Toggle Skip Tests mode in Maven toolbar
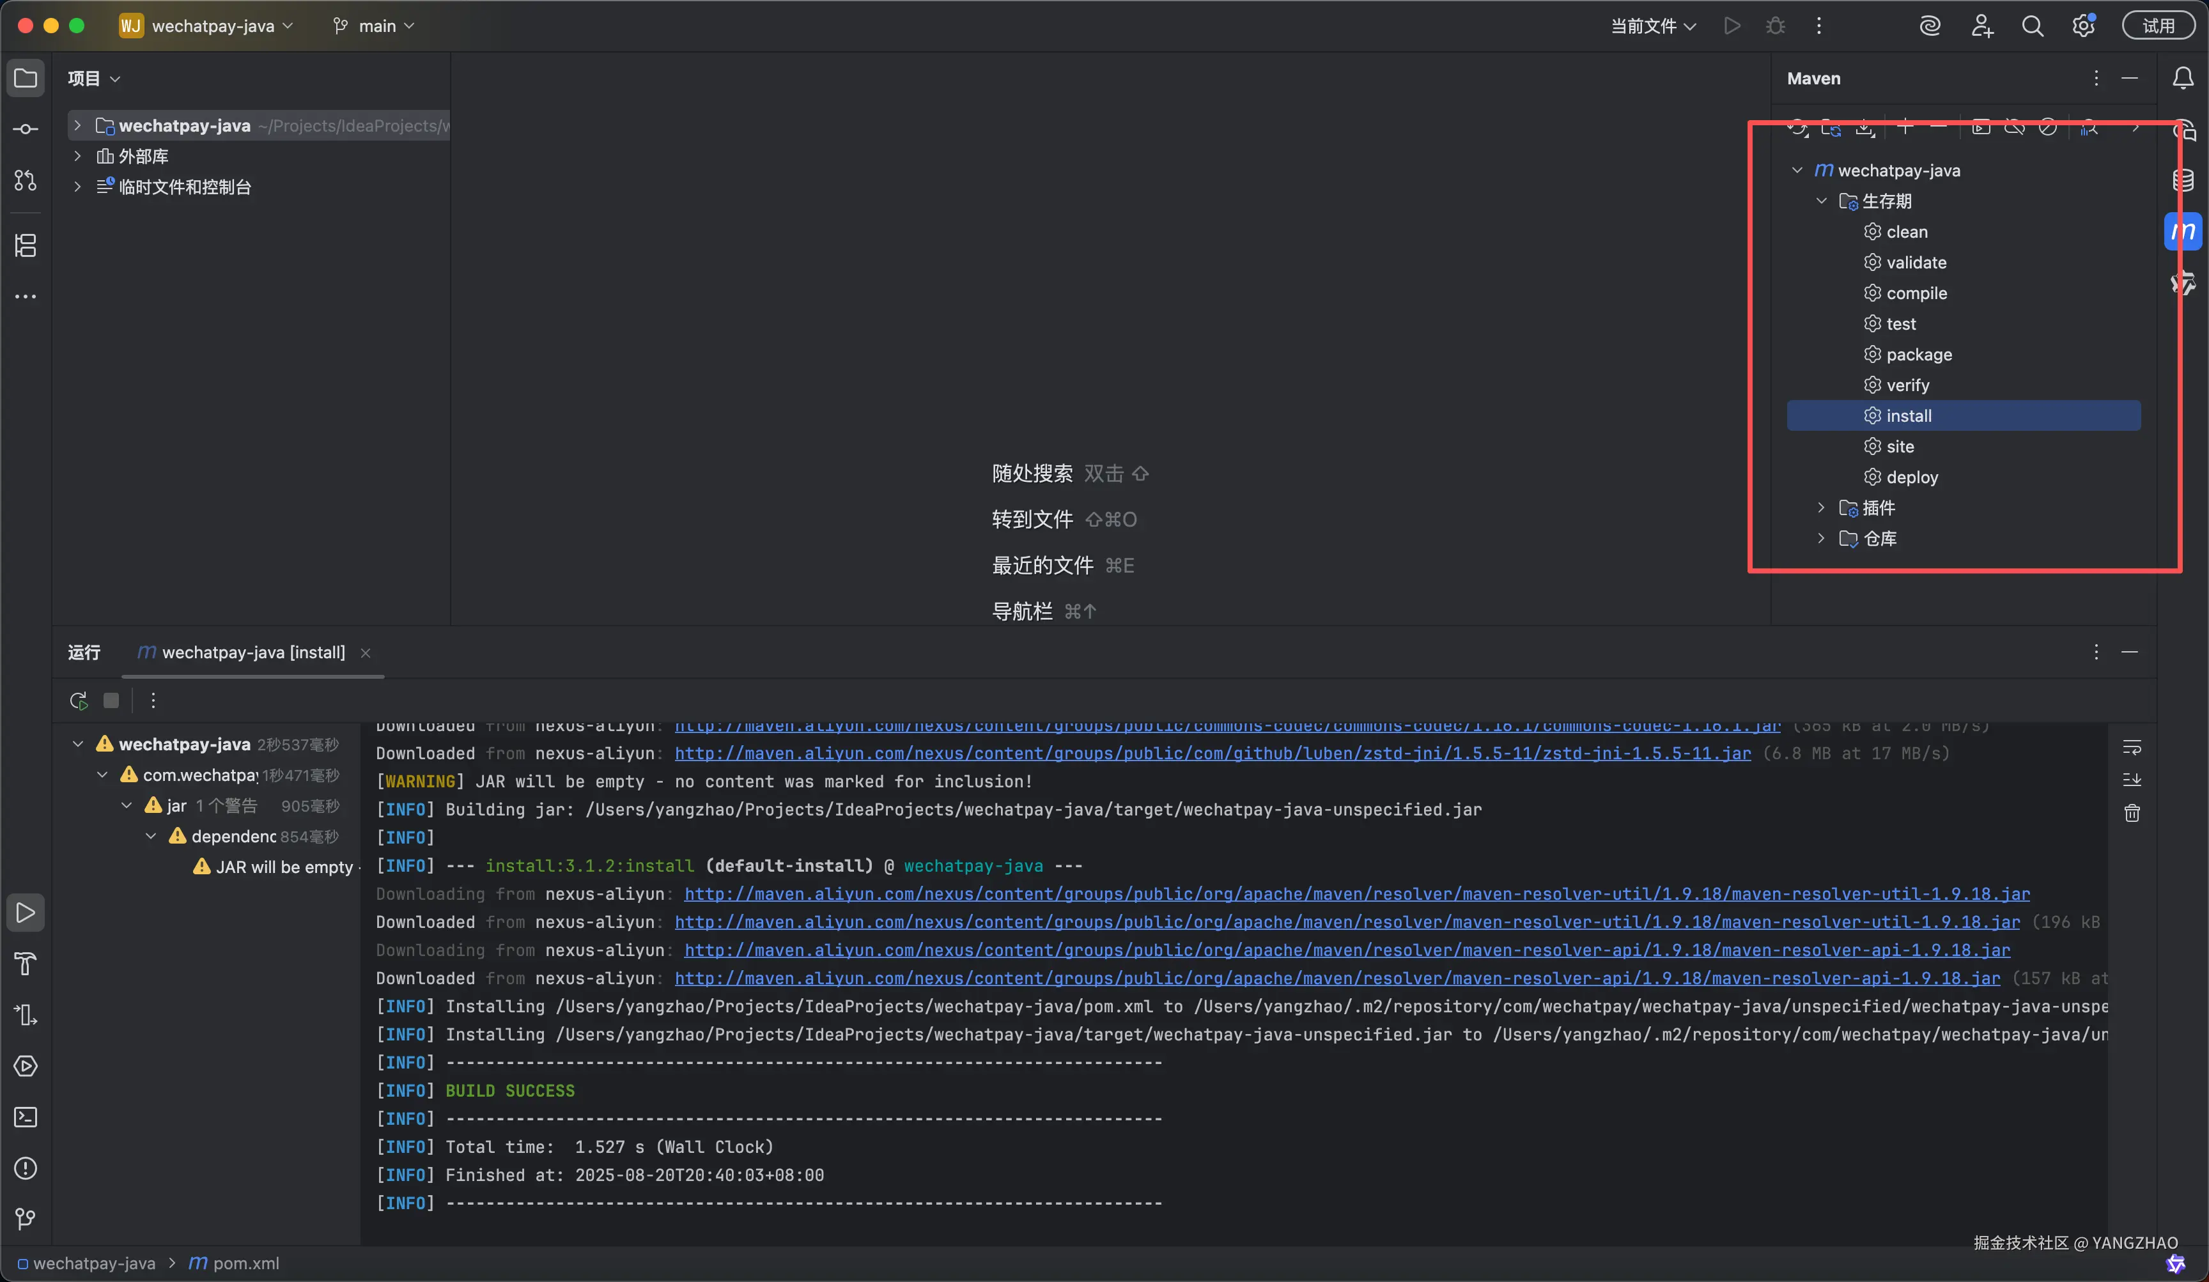 [2048, 128]
